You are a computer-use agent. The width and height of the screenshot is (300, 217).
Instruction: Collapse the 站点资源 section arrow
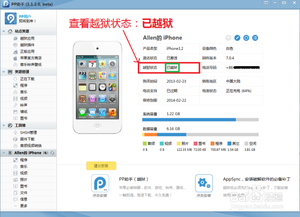click(4, 31)
